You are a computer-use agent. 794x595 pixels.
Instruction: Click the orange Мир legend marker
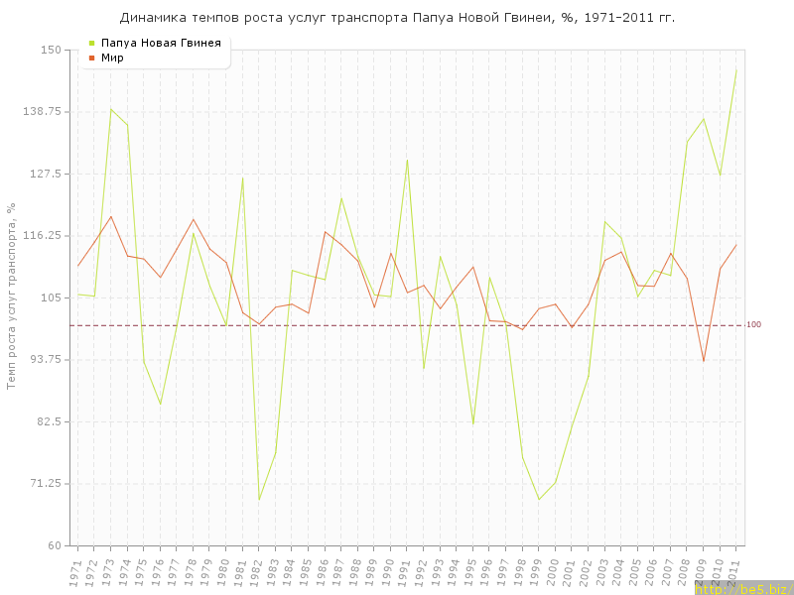pyautogui.click(x=92, y=58)
